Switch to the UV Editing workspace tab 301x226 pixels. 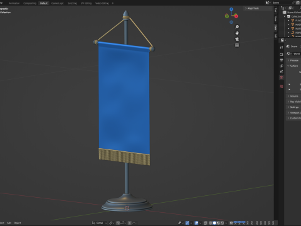86,3
